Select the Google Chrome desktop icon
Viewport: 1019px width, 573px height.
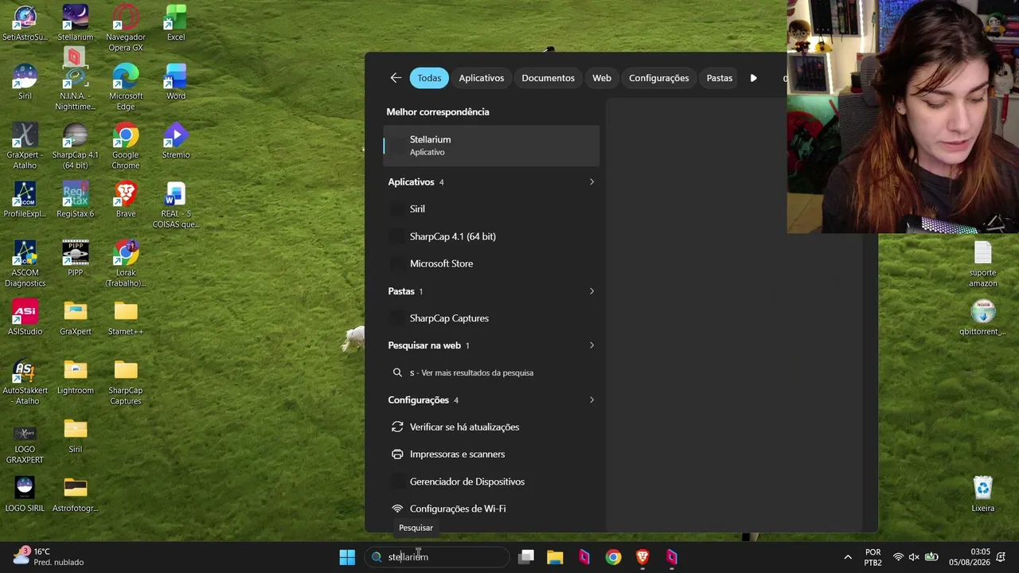[x=126, y=146]
